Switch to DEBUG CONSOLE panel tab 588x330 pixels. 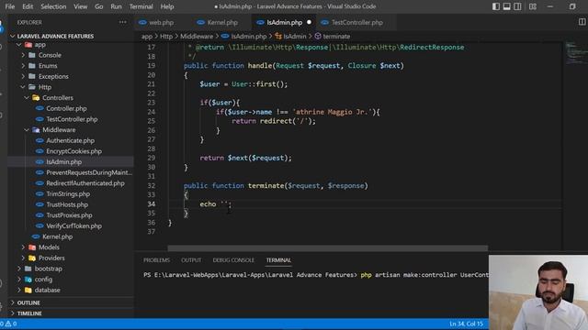(233, 260)
